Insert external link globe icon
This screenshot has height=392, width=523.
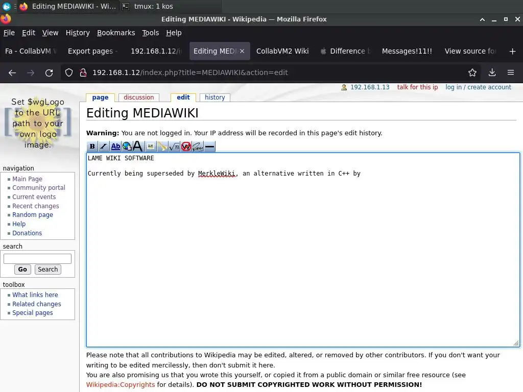tap(127, 146)
